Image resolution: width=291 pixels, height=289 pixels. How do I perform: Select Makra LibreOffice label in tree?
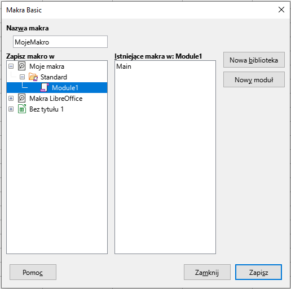click(56, 99)
